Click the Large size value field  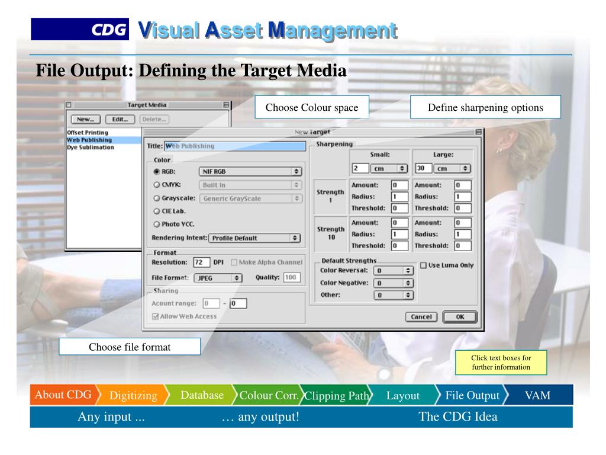pyautogui.click(x=423, y=168)
